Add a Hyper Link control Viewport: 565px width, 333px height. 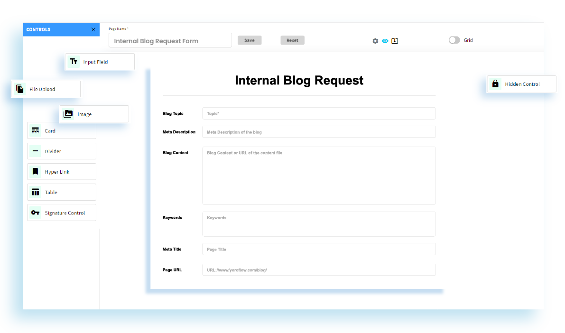click(x=61, y=171)
